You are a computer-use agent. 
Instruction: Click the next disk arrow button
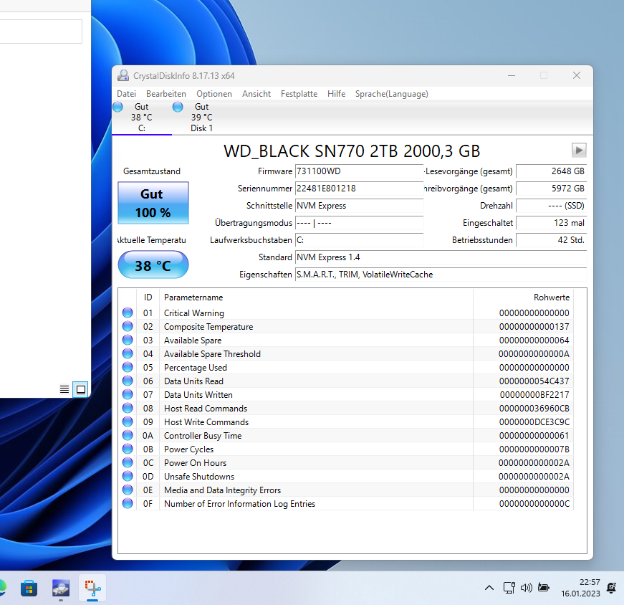[579, 150]
